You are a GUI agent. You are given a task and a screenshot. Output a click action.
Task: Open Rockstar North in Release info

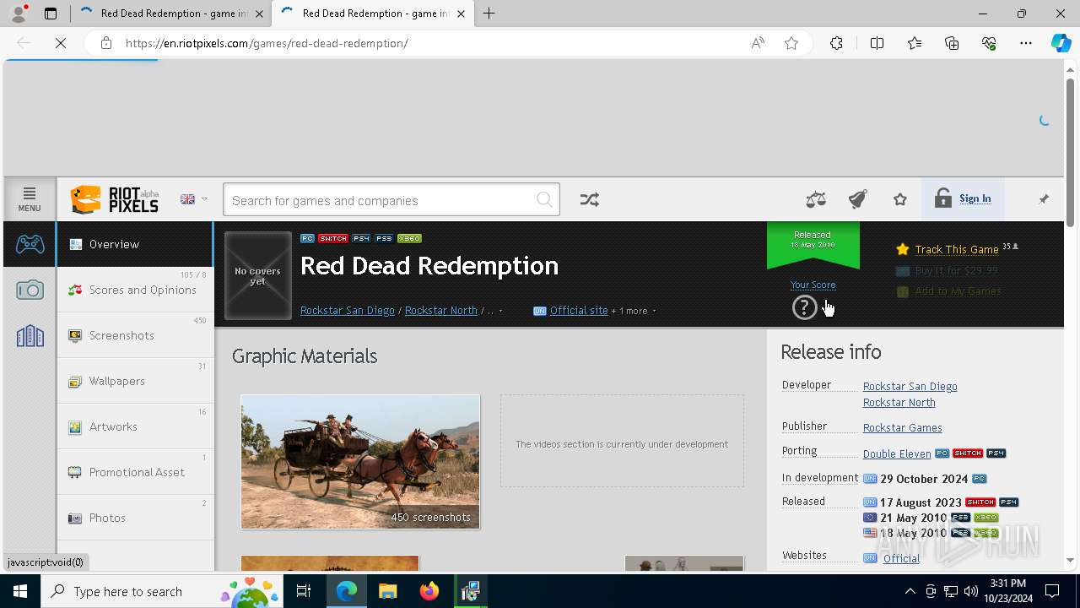coord(899,403)
